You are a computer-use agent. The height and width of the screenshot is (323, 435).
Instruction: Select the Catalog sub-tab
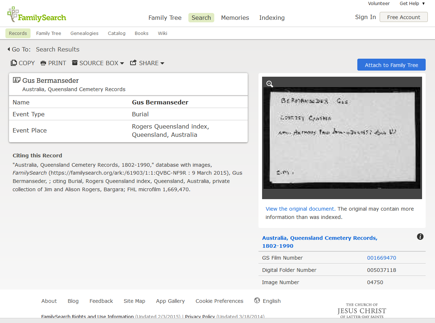[x=117, y=33]
